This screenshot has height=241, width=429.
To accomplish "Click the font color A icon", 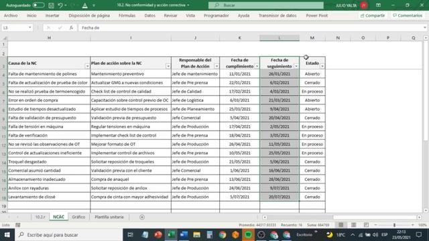I will [x=85, y=5].
